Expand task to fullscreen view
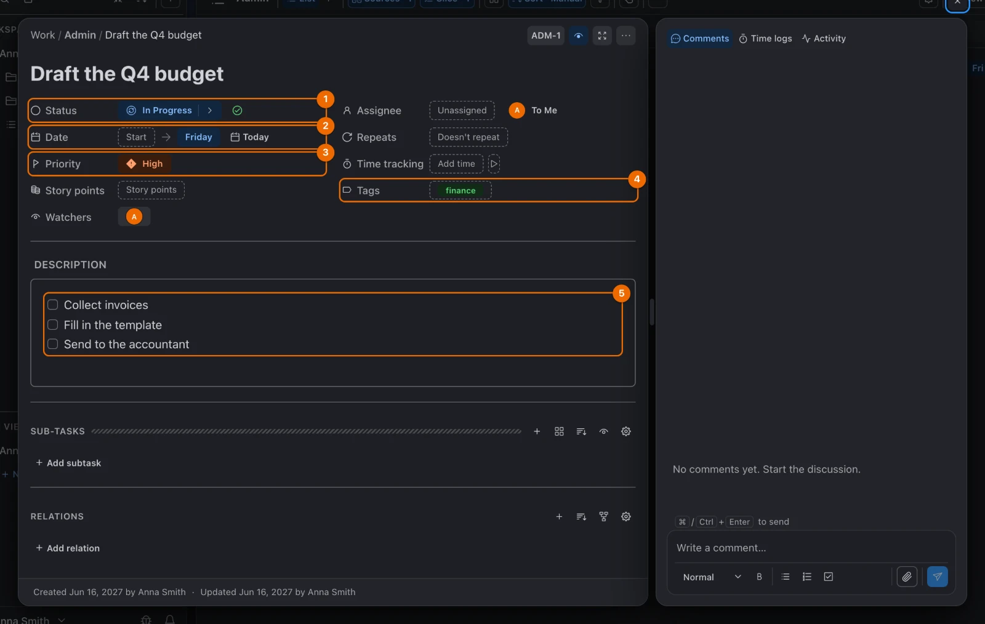985x624 pixels. [x=602, y=36]
